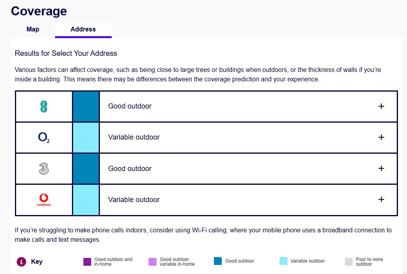This screenshot has width=407, height=274.
Task: Click the Key information icon
Action: tap(21, 261)
